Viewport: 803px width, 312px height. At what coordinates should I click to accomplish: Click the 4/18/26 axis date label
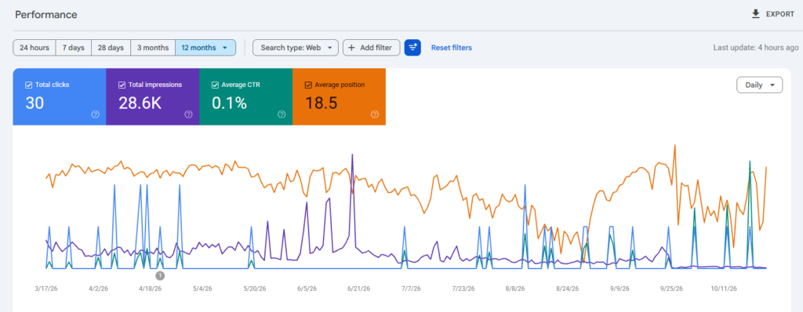click(150, 289)
